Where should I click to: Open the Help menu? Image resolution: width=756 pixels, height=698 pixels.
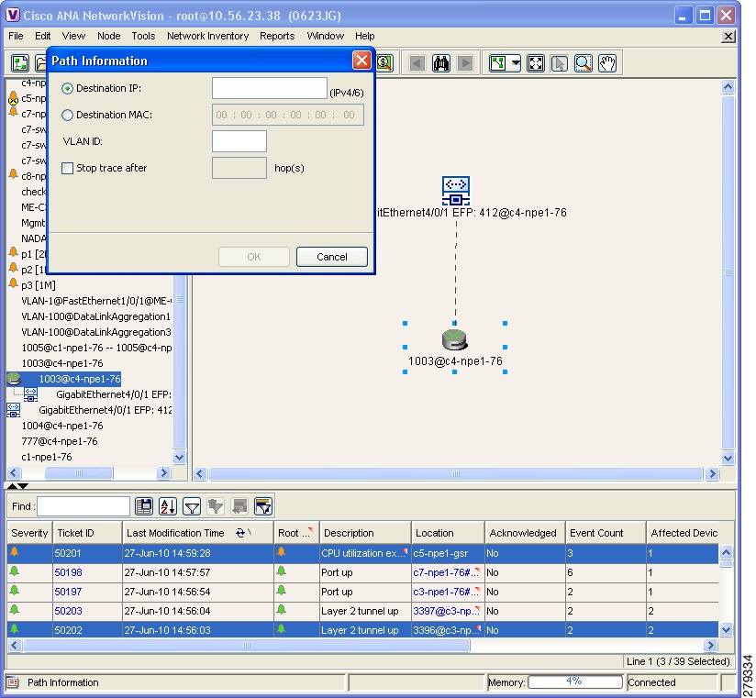pyautogui.click(x=365, y=36)
